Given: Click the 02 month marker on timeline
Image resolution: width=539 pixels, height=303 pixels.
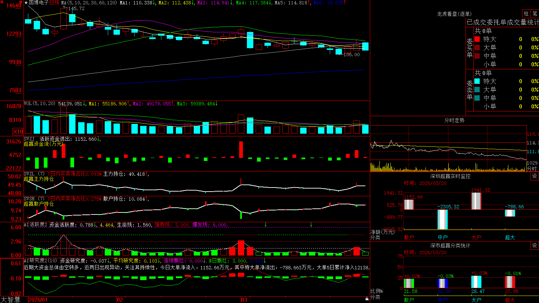Looking at the screenshot, I should pyautogui.click(x=120, y=300).
